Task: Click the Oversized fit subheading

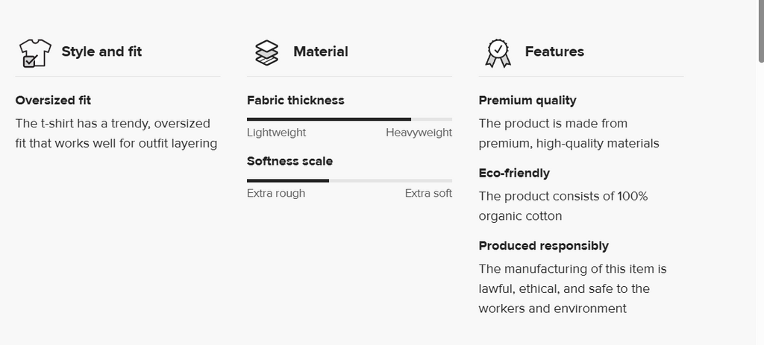Action: pos(53,100)
